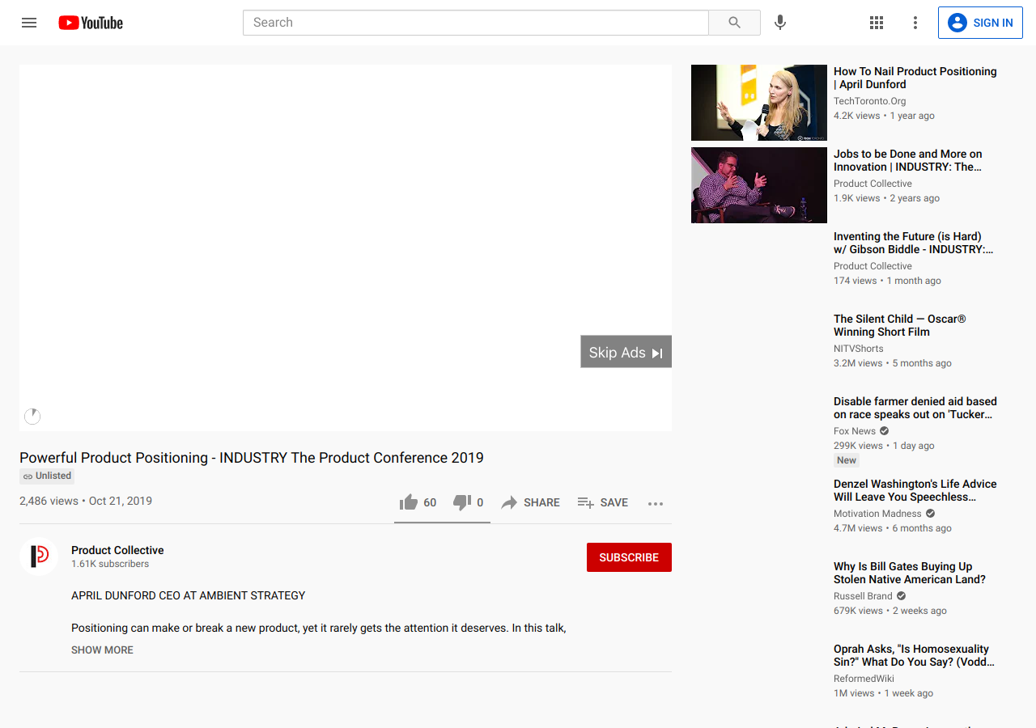Screen dimensions: 1036x728
Task: Click the search magnifier button
Action: pos(734,23)
